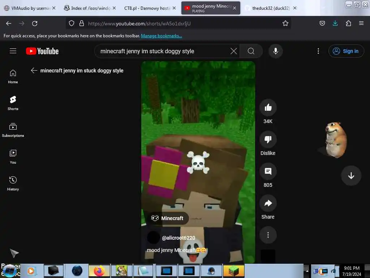
Task: Open Shorts in YouTube sidebar
Action: point(13,103)
